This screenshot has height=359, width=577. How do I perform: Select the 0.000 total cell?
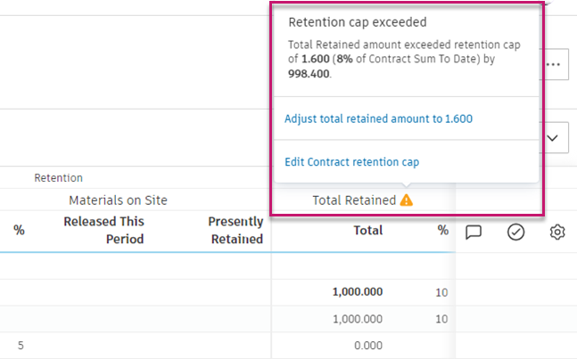367,345
